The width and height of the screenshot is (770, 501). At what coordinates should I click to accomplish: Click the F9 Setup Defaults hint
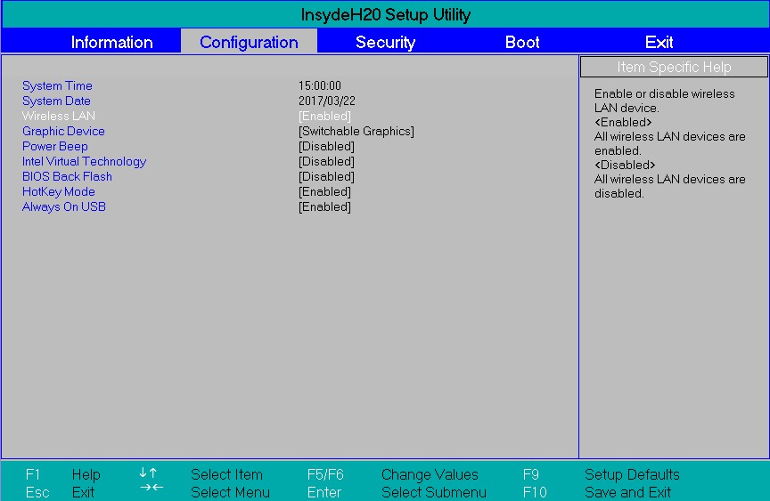(x=601, y=474)
